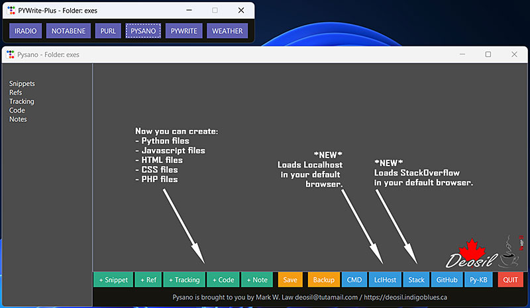The width and height of the screenshot is (530, 308).
Task: Load Localhost via LclHost button
Action: 385,280
